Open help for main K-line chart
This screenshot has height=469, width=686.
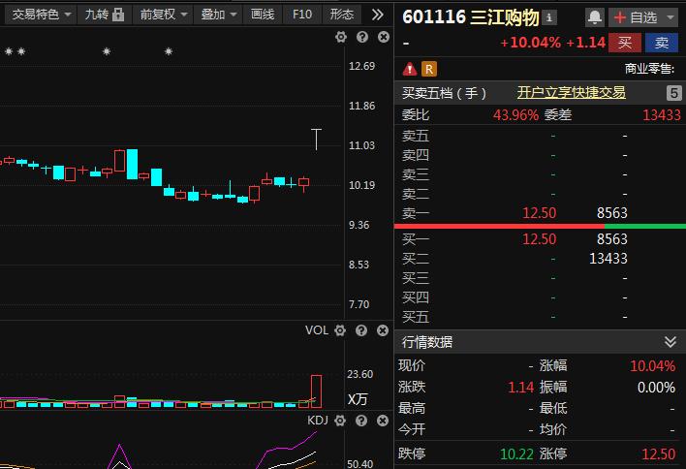(362, 37)
